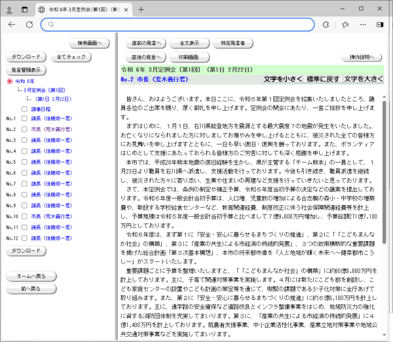The height and width of the screenshot is (342, 393).
Task: Click the 全てチェック button
Action: coord(71,57)
